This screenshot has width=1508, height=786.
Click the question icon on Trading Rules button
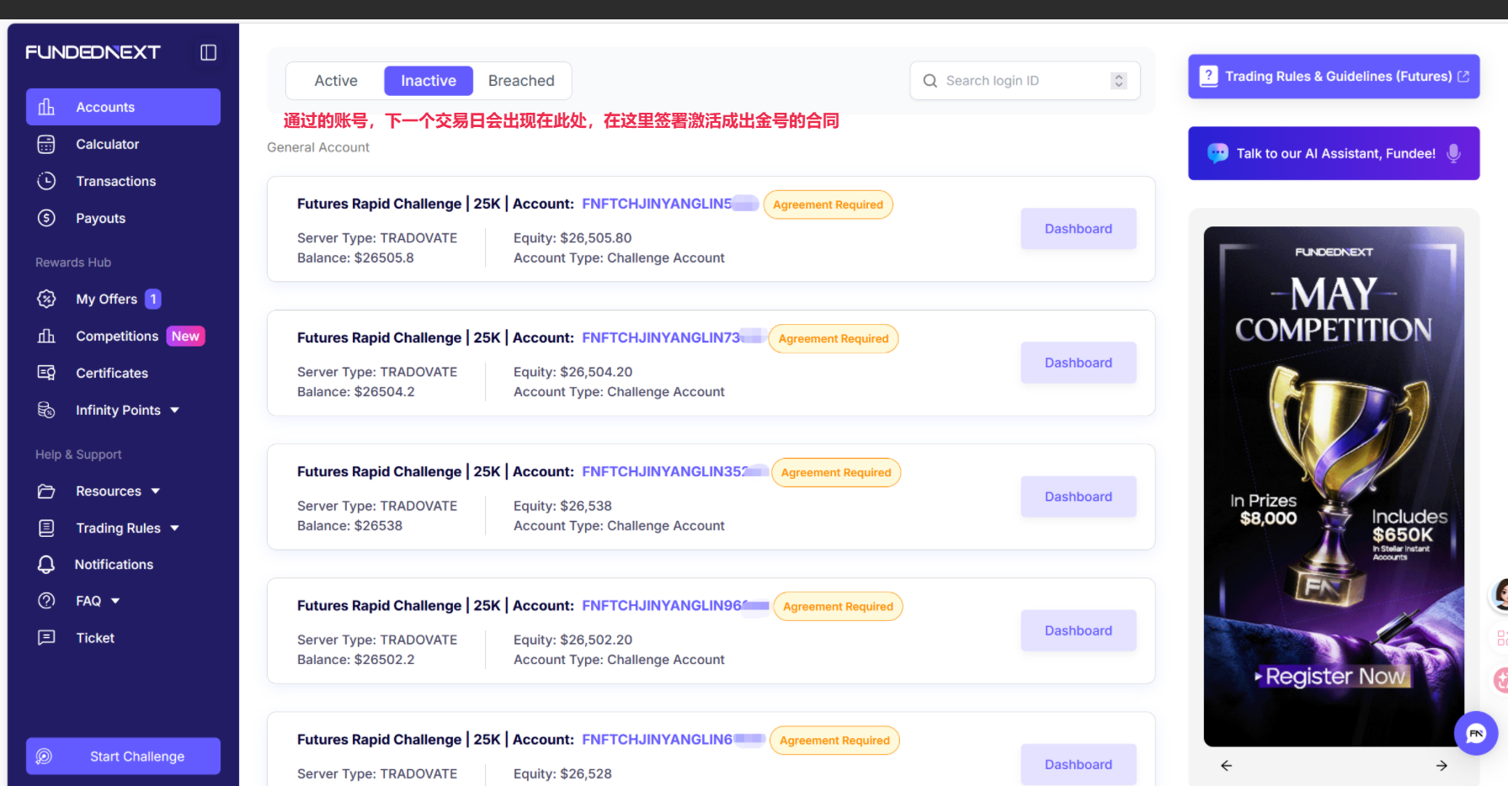(x=1208, y=76)
